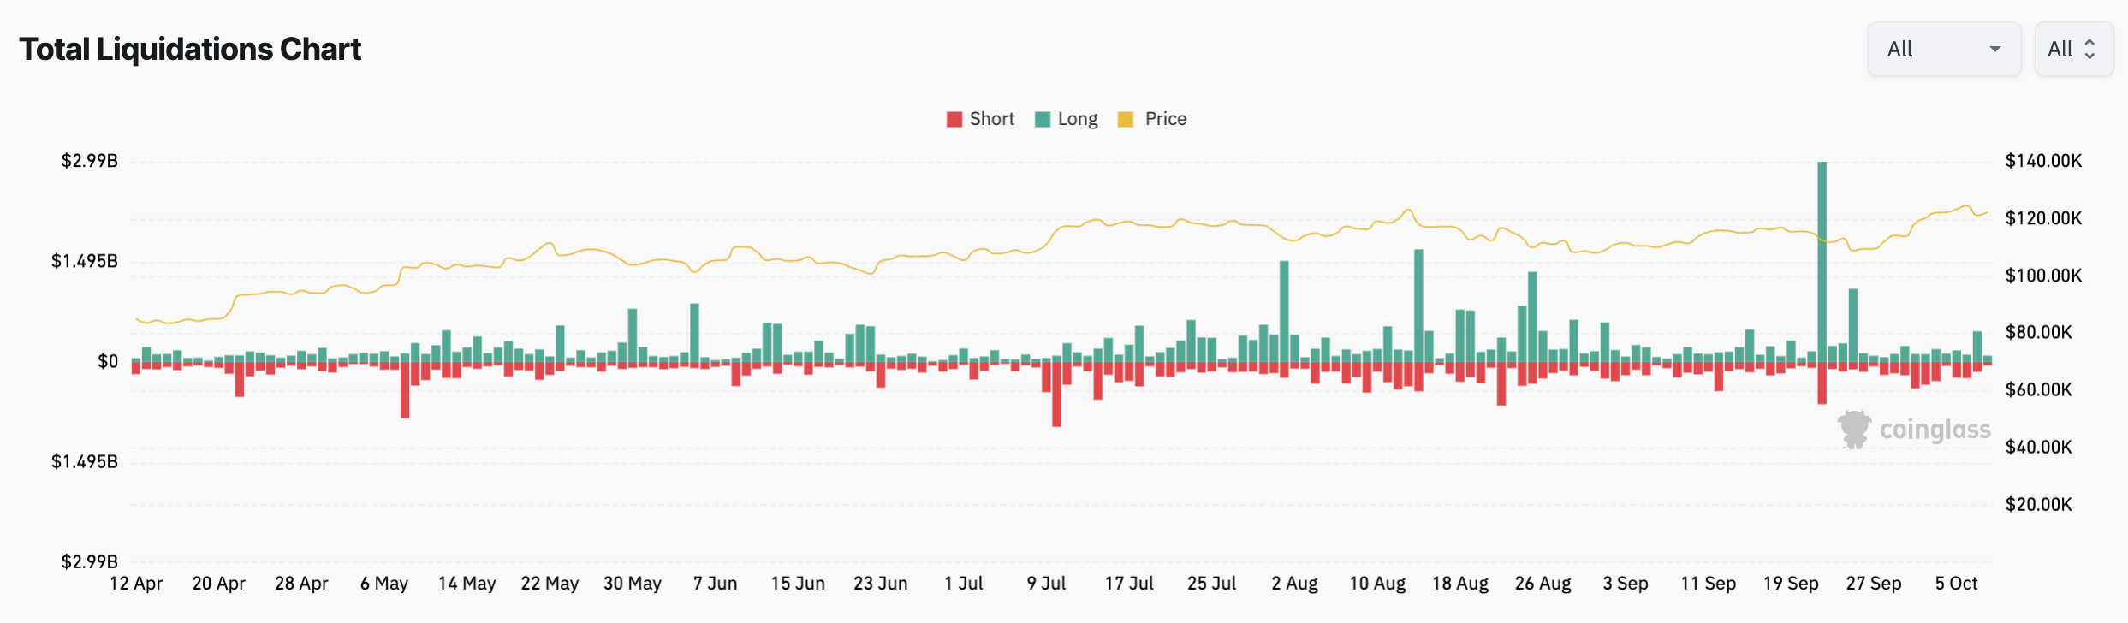2128x623 pixels.
Task: Hide the Short series via legend label
Action: [992, 119]
